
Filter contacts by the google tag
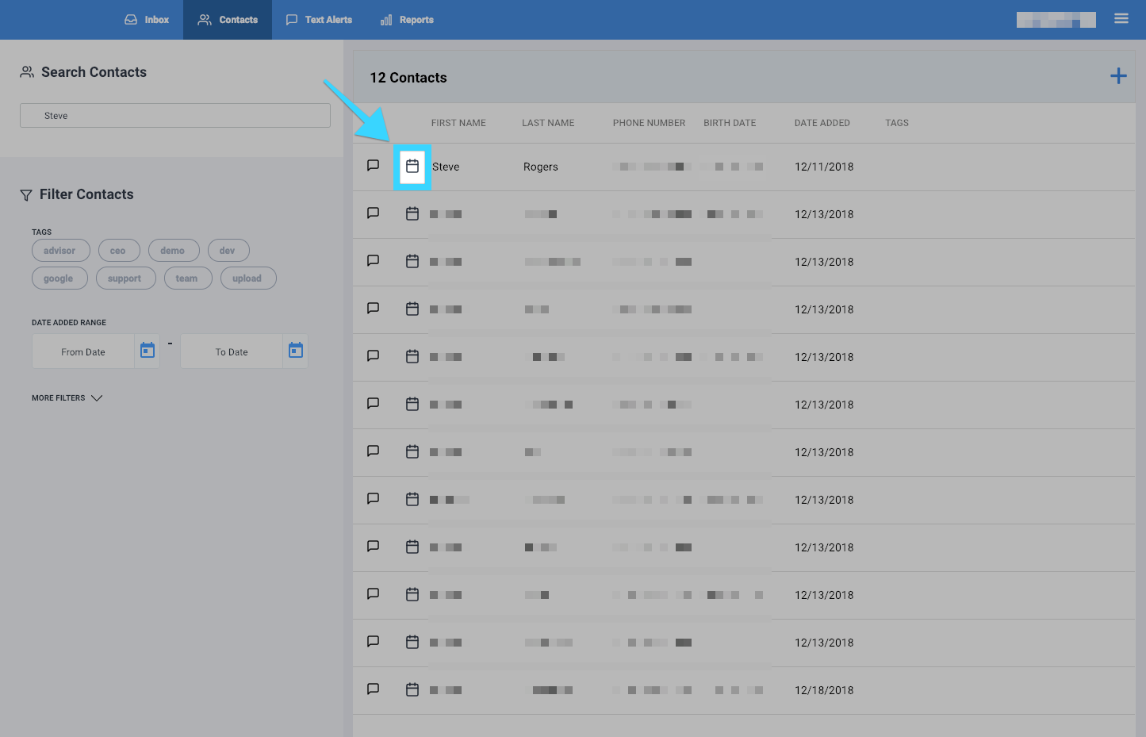pyautogui.click(x=59, y=278)
